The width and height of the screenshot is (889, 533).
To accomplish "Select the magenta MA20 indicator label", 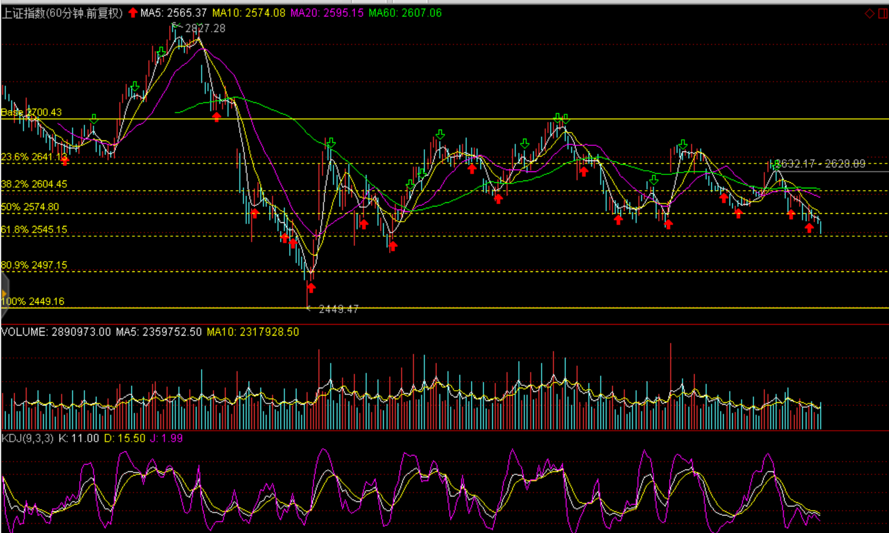I will point(327,13).
